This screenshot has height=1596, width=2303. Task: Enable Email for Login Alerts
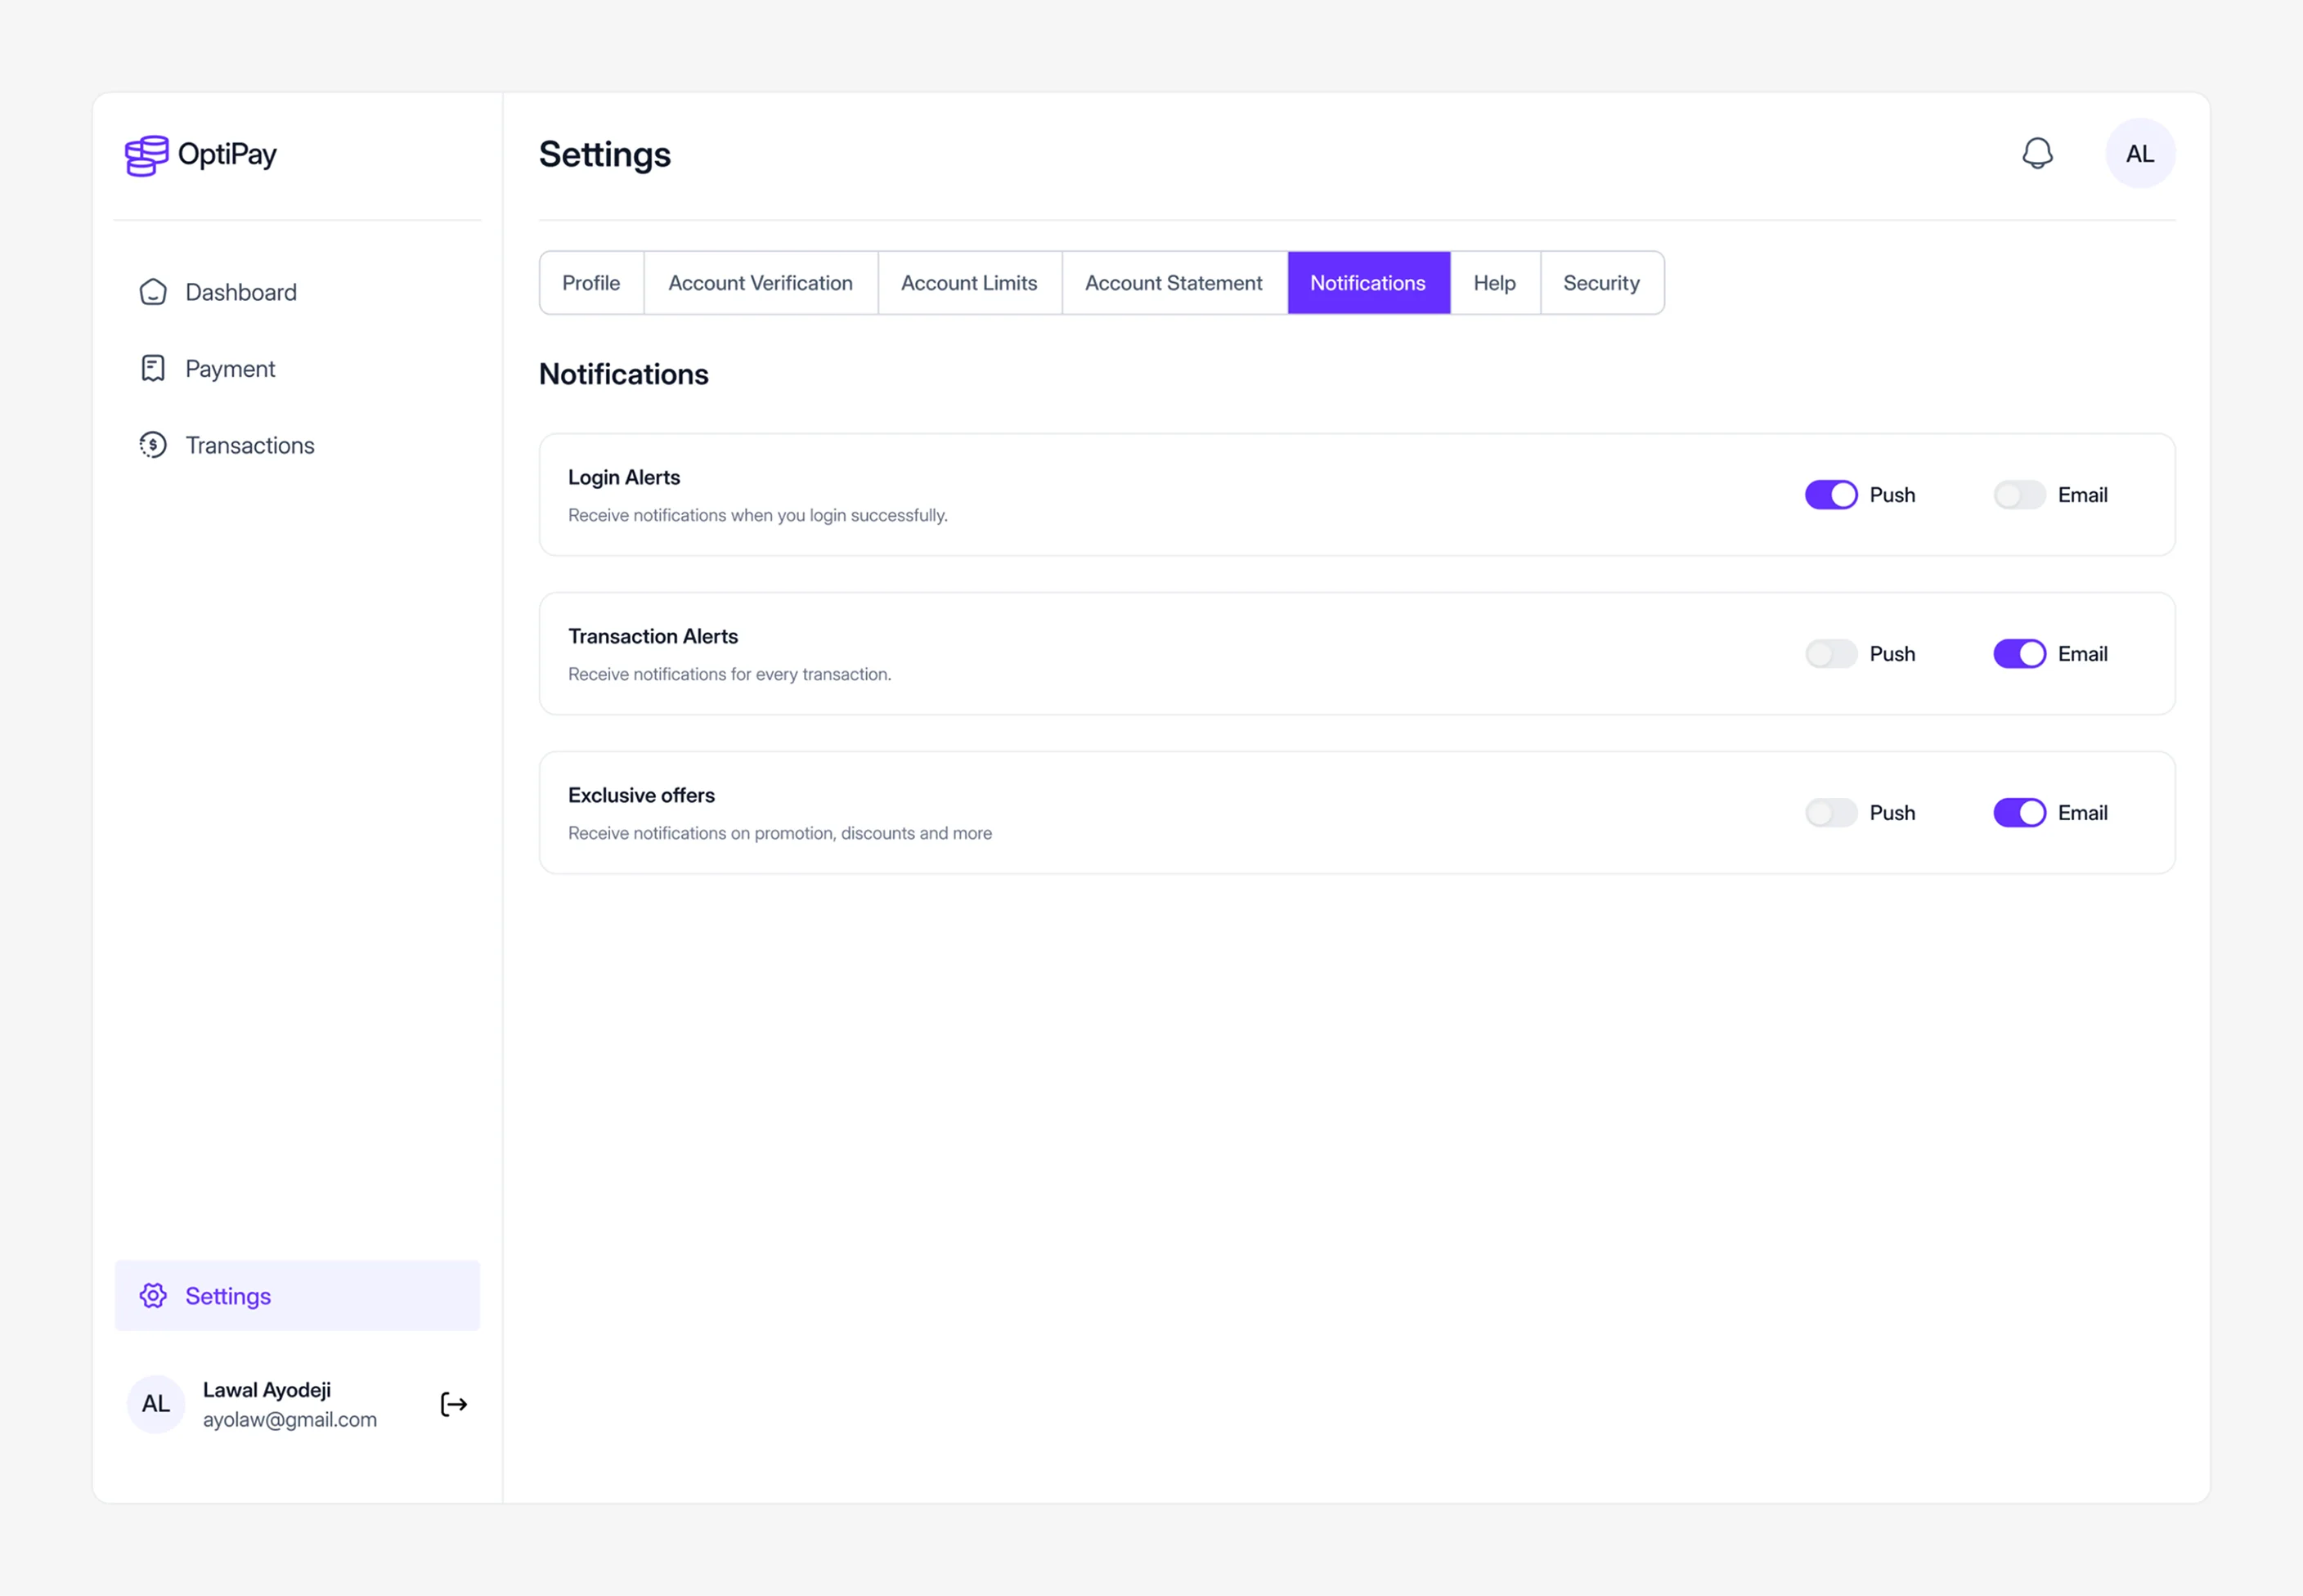point(2019,495)
